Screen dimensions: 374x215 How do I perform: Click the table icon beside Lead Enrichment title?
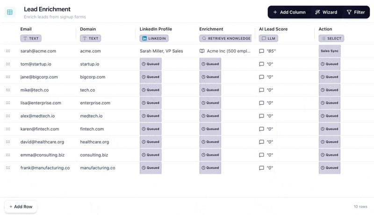[x=10, y=12]
